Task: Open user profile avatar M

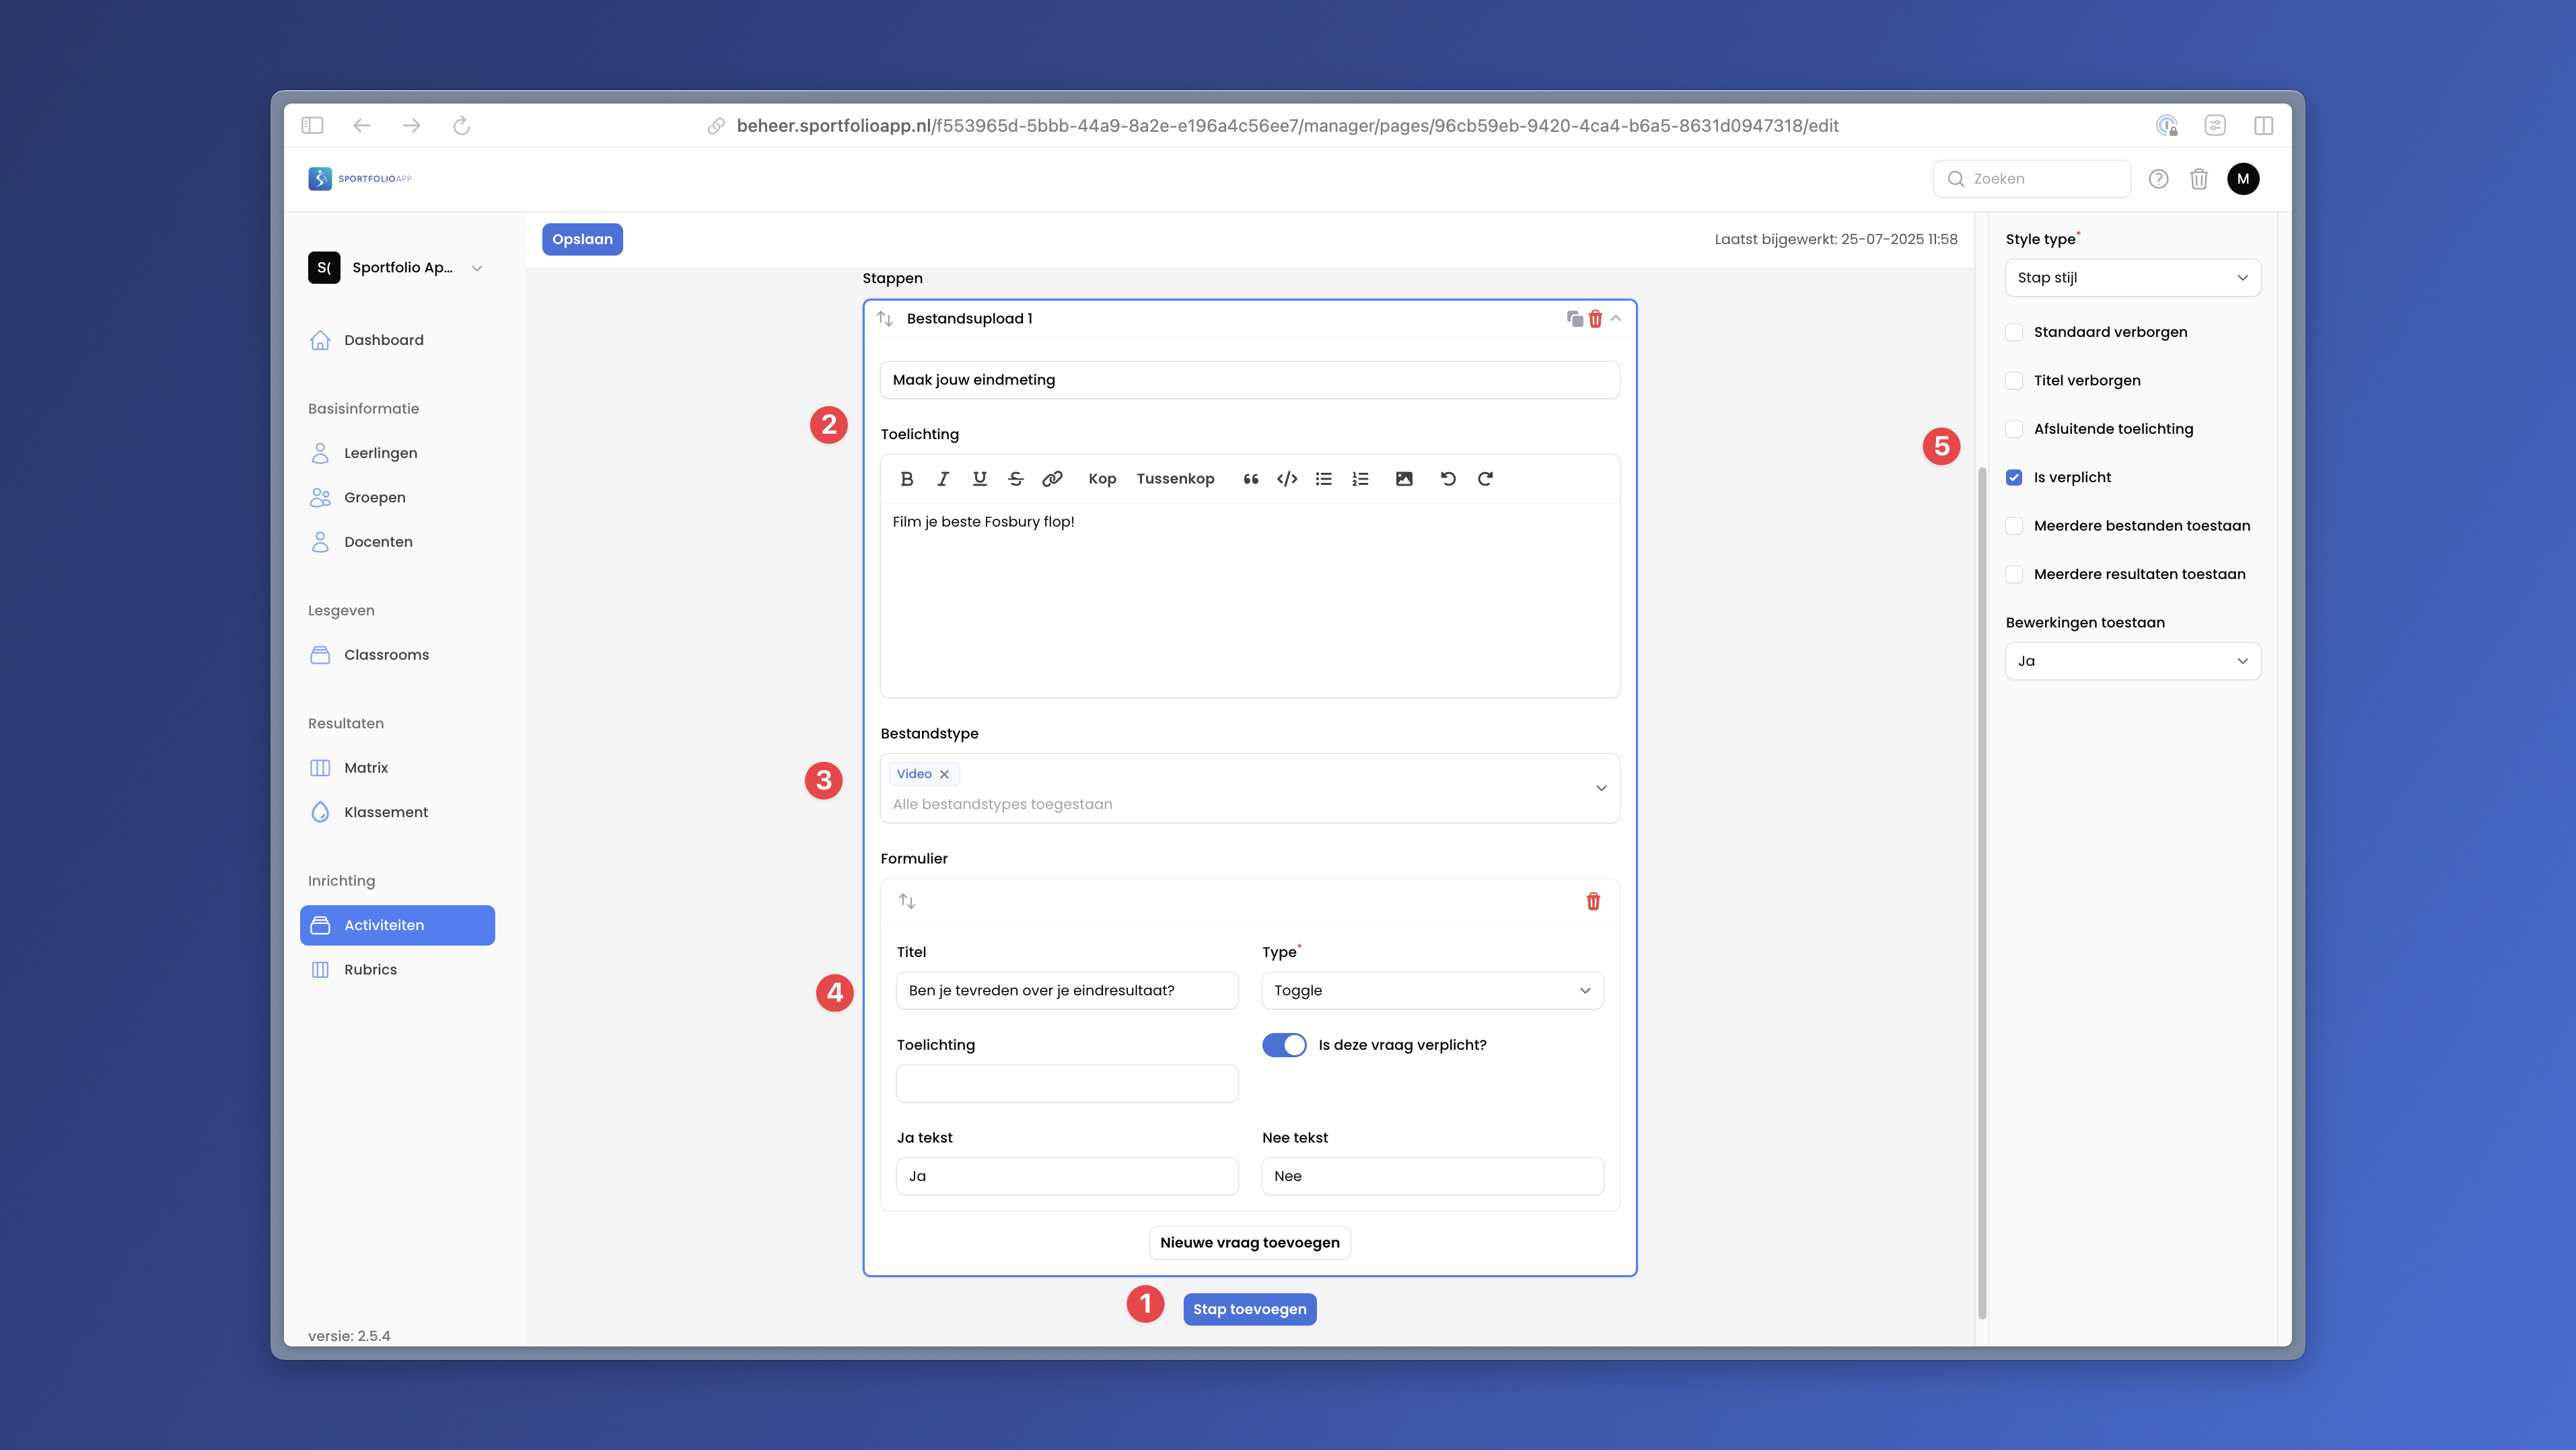Action: pyautogui.click(x=2243, y=179)
